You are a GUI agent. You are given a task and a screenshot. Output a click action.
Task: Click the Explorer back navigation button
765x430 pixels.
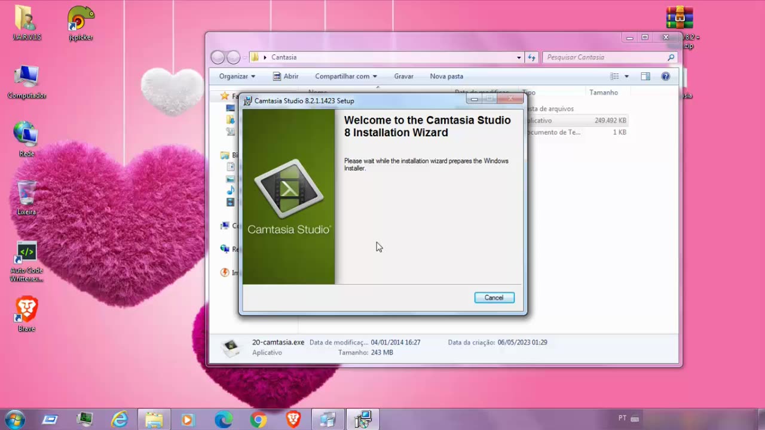tap(218, 57)
